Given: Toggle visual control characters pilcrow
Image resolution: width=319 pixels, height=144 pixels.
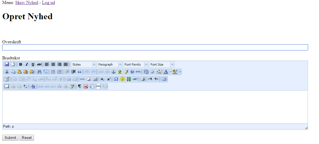Looking at the screenshot, I should click(x=79, y=87).
